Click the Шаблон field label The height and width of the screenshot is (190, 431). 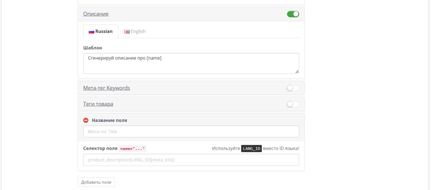[x=93, y=48]
